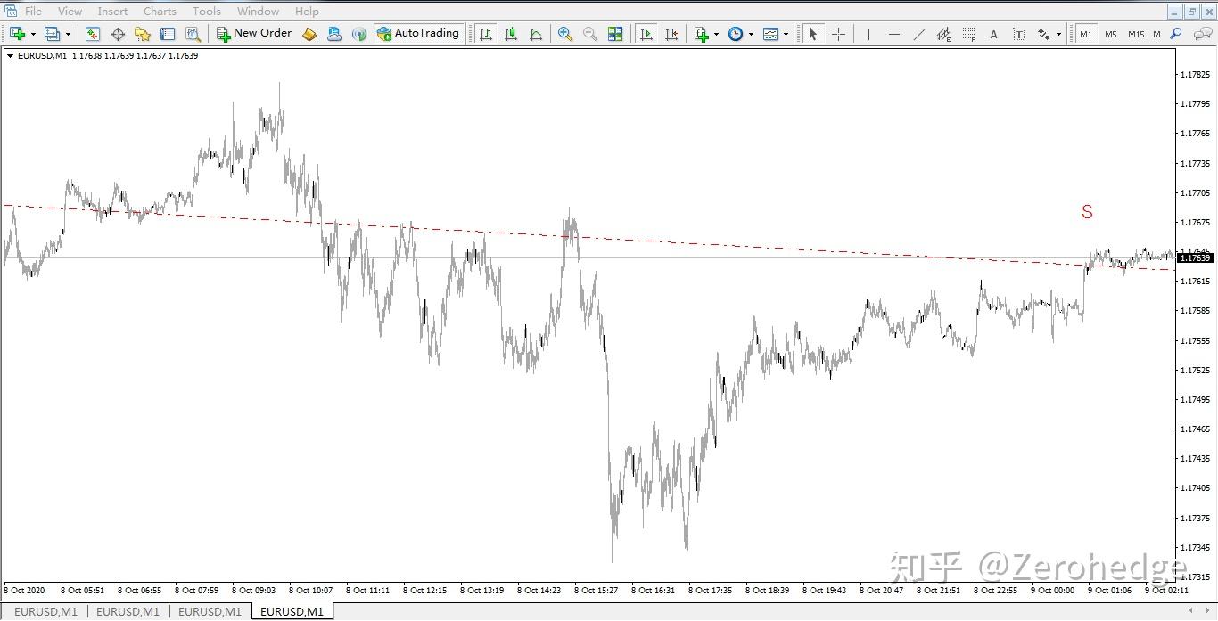Click the '9 Oct 00:00' time axis label
The image size is (1218, 621).
(1053, 590)
